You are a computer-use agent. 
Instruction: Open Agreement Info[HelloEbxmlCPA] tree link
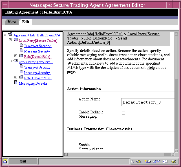[x=37, y=35]
